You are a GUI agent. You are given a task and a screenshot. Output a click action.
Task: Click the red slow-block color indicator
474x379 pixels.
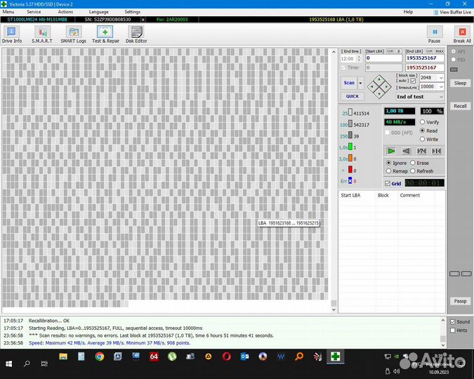click(x=350, y=170)
